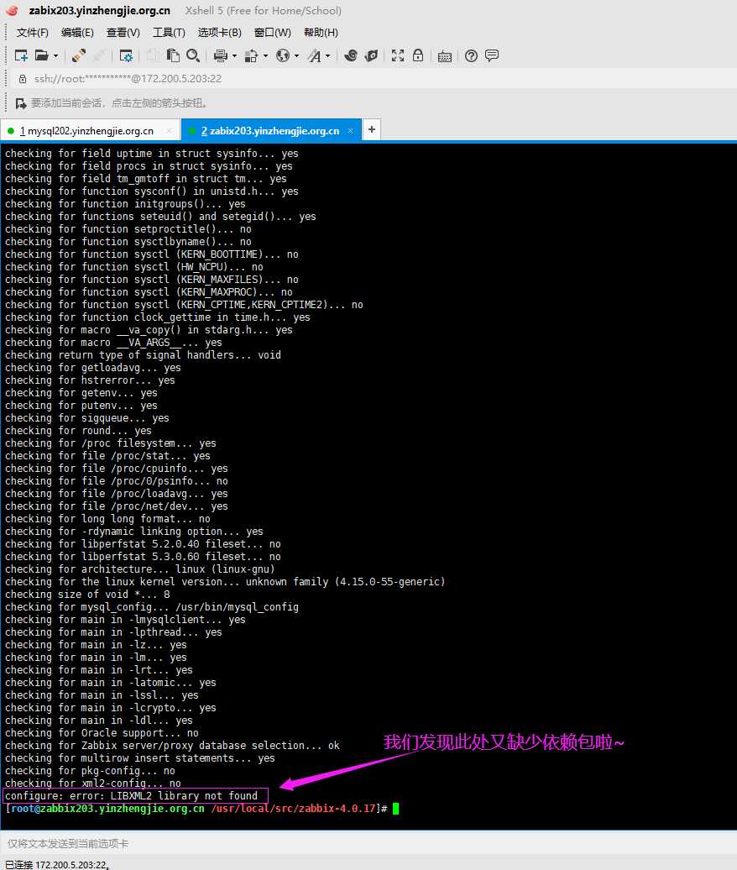Expand the Encoding globe dropdown arrow
The width and height of the screenshot is (737, 870).
pyautogui.click(x=296, y=56)
